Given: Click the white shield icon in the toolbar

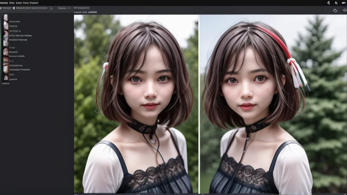Looking at the screenshot, I should coord(14,8).
